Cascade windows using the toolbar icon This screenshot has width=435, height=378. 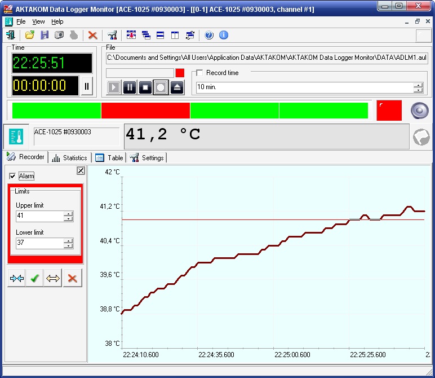click(x=146, y=35)
